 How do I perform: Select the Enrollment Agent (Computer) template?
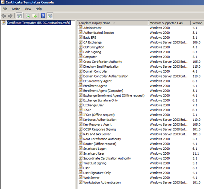coord(103,91)
